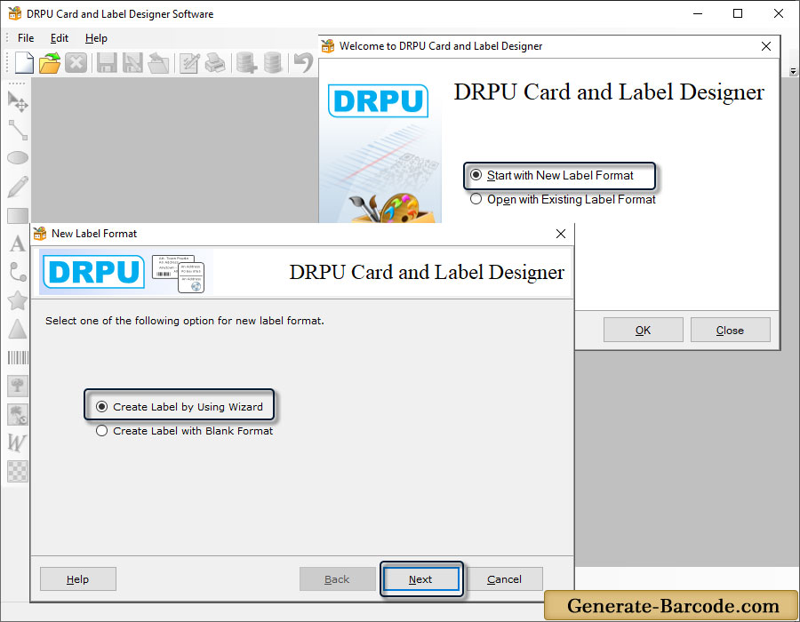Open the Edit menu

point(60,38)
